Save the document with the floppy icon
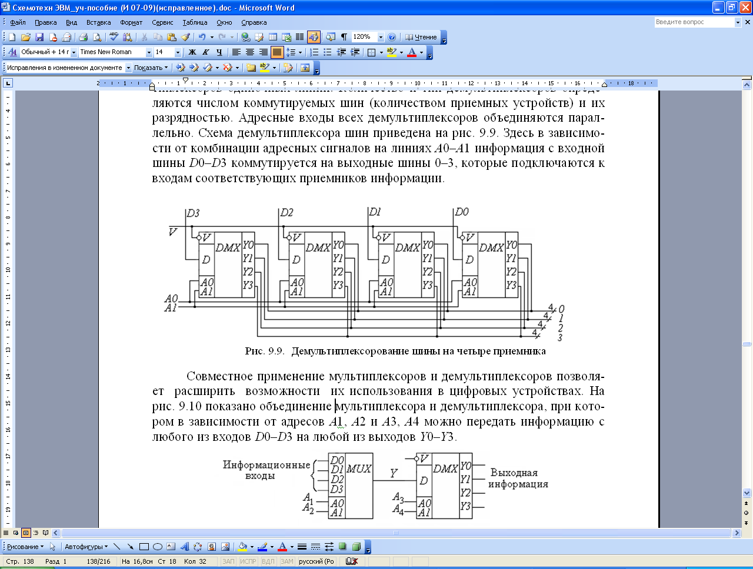Screen dimensions: 753x569 39,37
